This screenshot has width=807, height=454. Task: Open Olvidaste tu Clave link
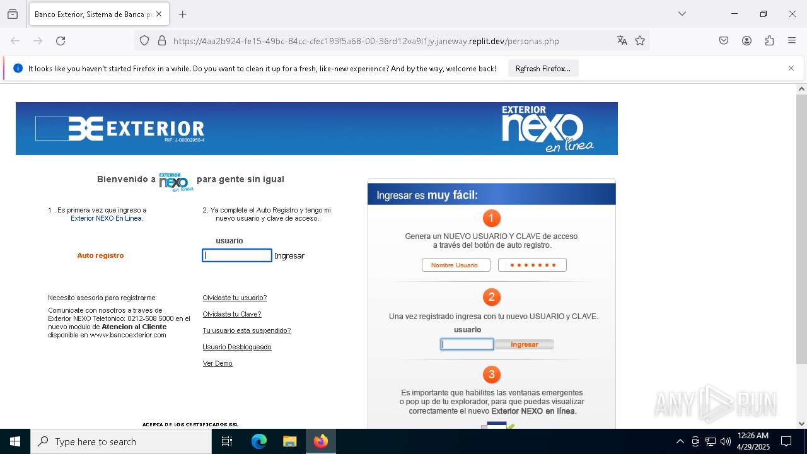pos(231,314)
